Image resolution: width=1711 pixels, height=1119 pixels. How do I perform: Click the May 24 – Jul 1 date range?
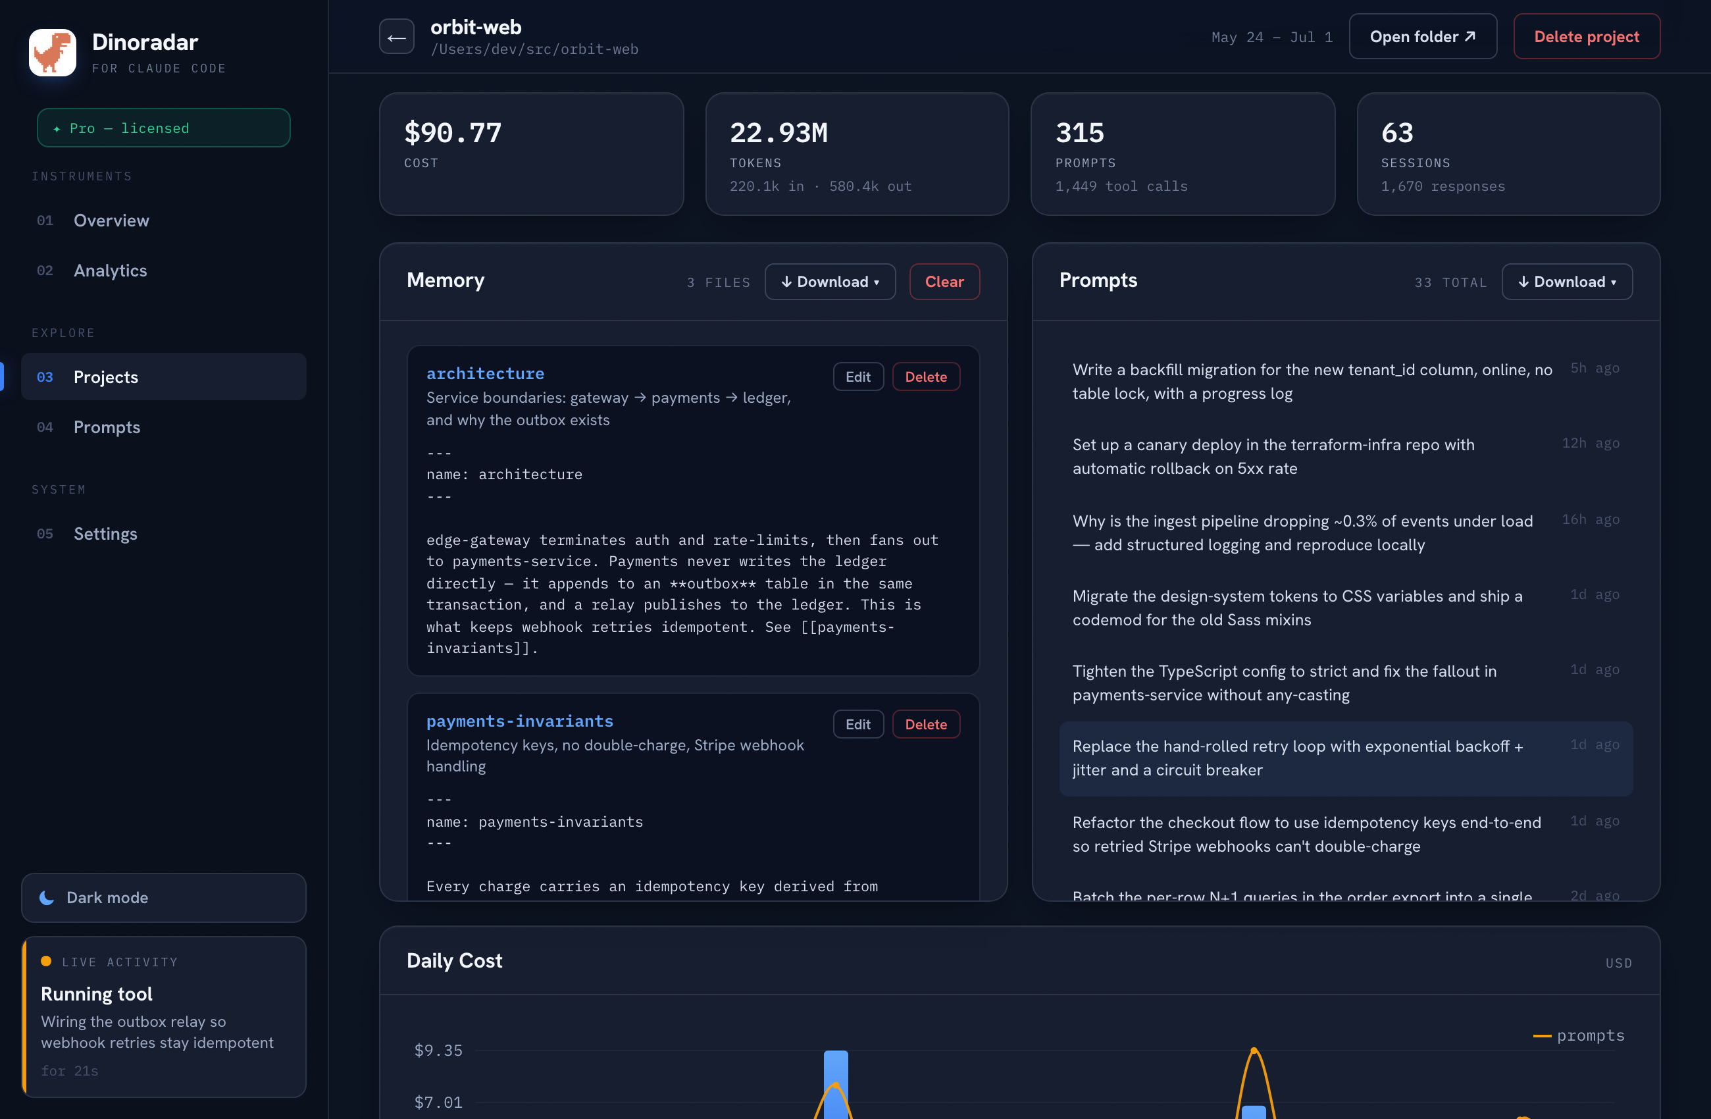[1272, 38]
